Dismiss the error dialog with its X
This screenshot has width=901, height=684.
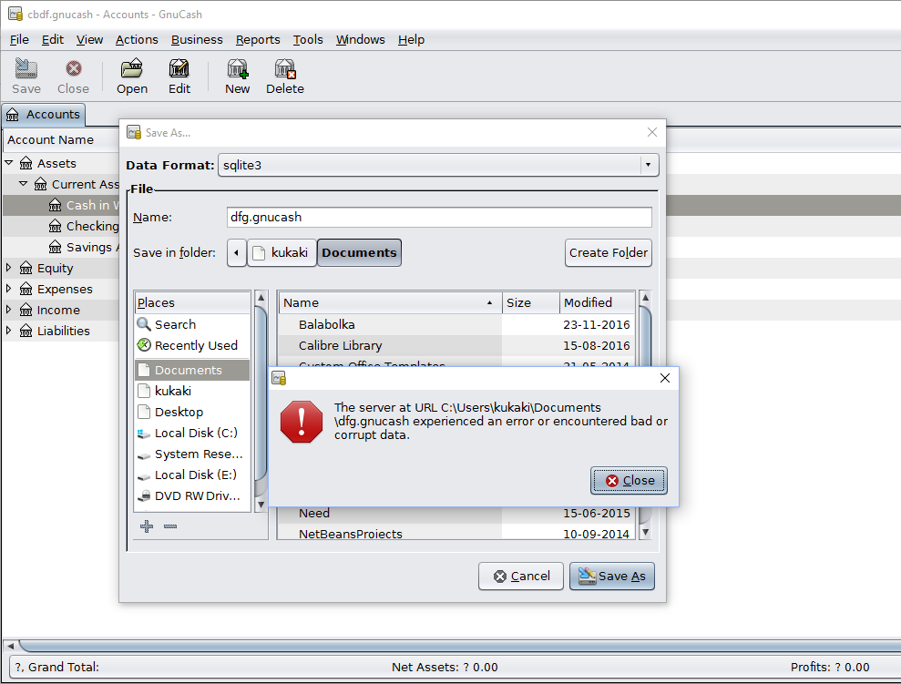pyautogui.click(x=665, y=378)
